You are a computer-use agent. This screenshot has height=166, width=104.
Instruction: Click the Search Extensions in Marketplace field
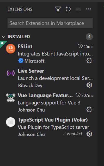click(50, 23)
